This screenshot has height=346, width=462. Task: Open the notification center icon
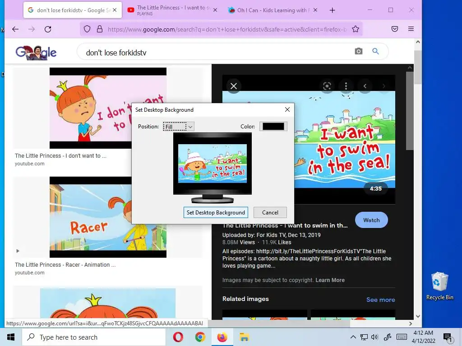[x=447, y=337]
